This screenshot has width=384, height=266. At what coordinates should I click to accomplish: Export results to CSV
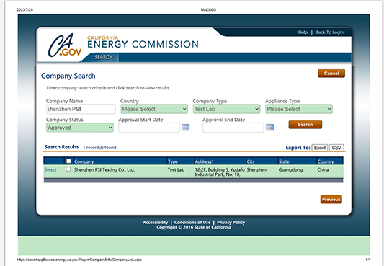point(336,148)
